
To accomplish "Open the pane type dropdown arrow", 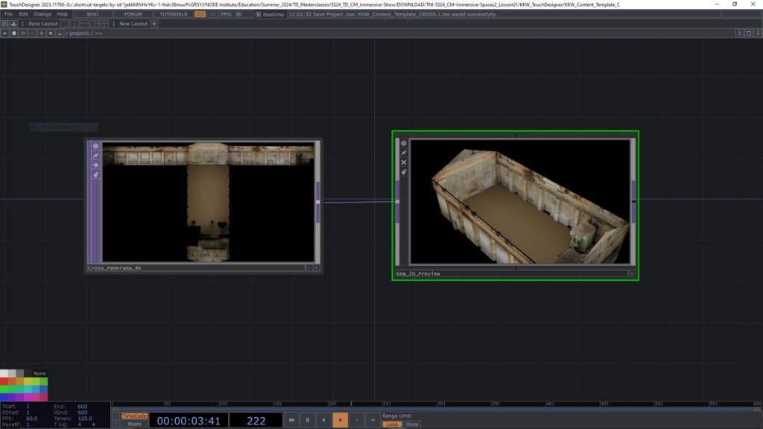I will tap(4, 34).
